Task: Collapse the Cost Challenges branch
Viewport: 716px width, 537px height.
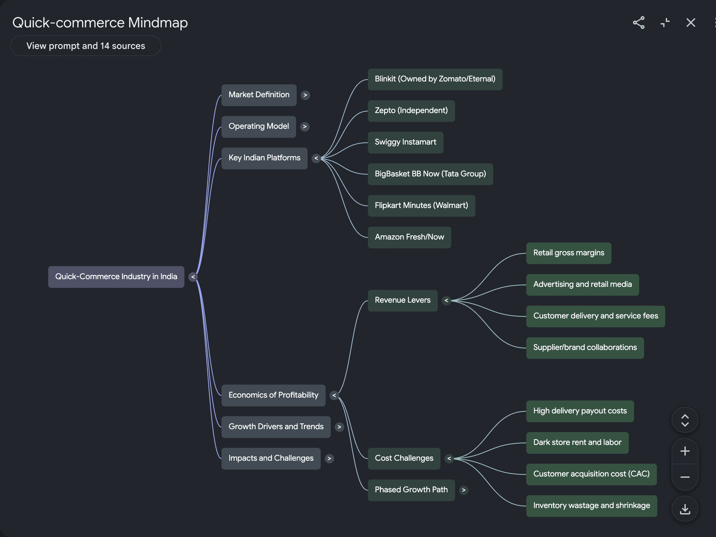Action: [x=449, y=459]
